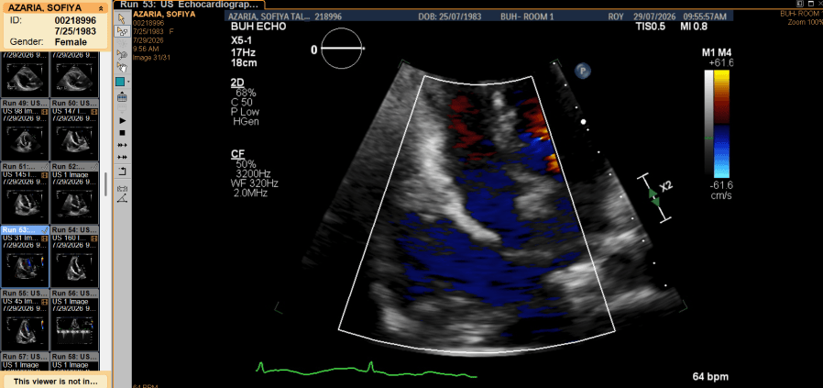The image size is (823, 388).
Task: Click the teal color swatch
Action: point(120,82)
